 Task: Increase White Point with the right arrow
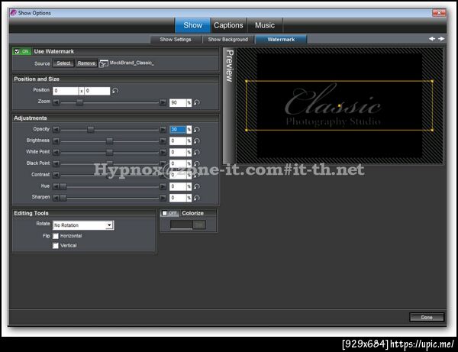(163, 152)
